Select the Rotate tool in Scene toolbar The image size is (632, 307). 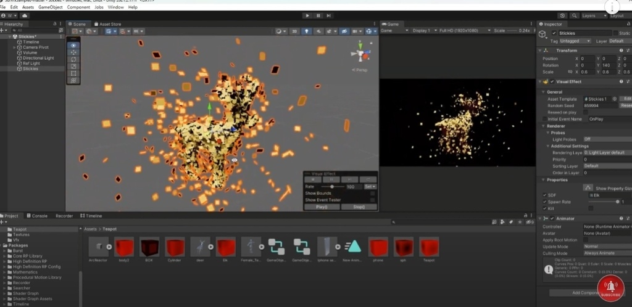[73, 60]
